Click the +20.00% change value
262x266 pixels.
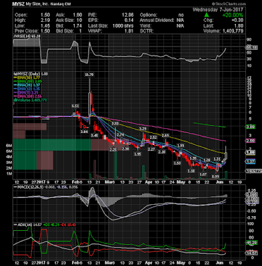pos(233,15)
